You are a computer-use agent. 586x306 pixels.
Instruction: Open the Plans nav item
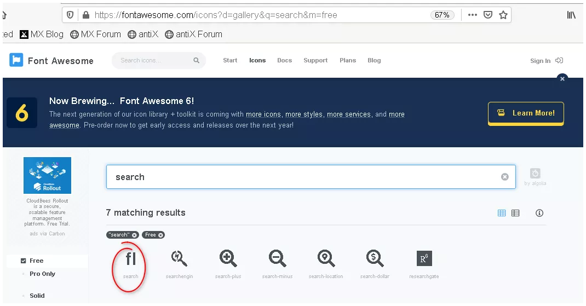point(348,60)
